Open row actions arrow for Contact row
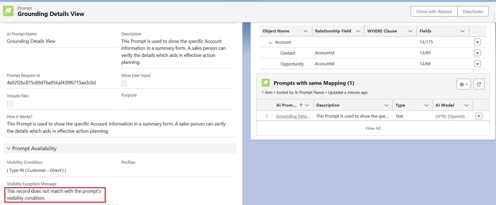This screenshot has width=496, height=205. [477, 53]
